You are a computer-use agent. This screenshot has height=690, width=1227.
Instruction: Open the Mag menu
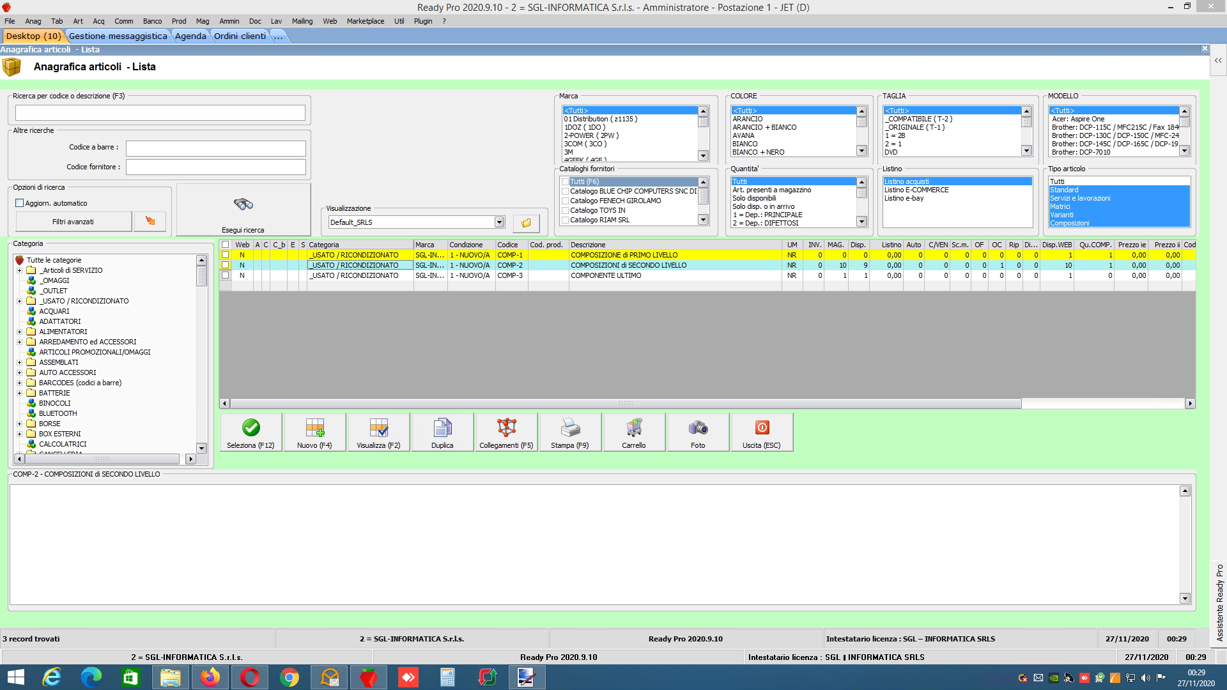point(203,21)
